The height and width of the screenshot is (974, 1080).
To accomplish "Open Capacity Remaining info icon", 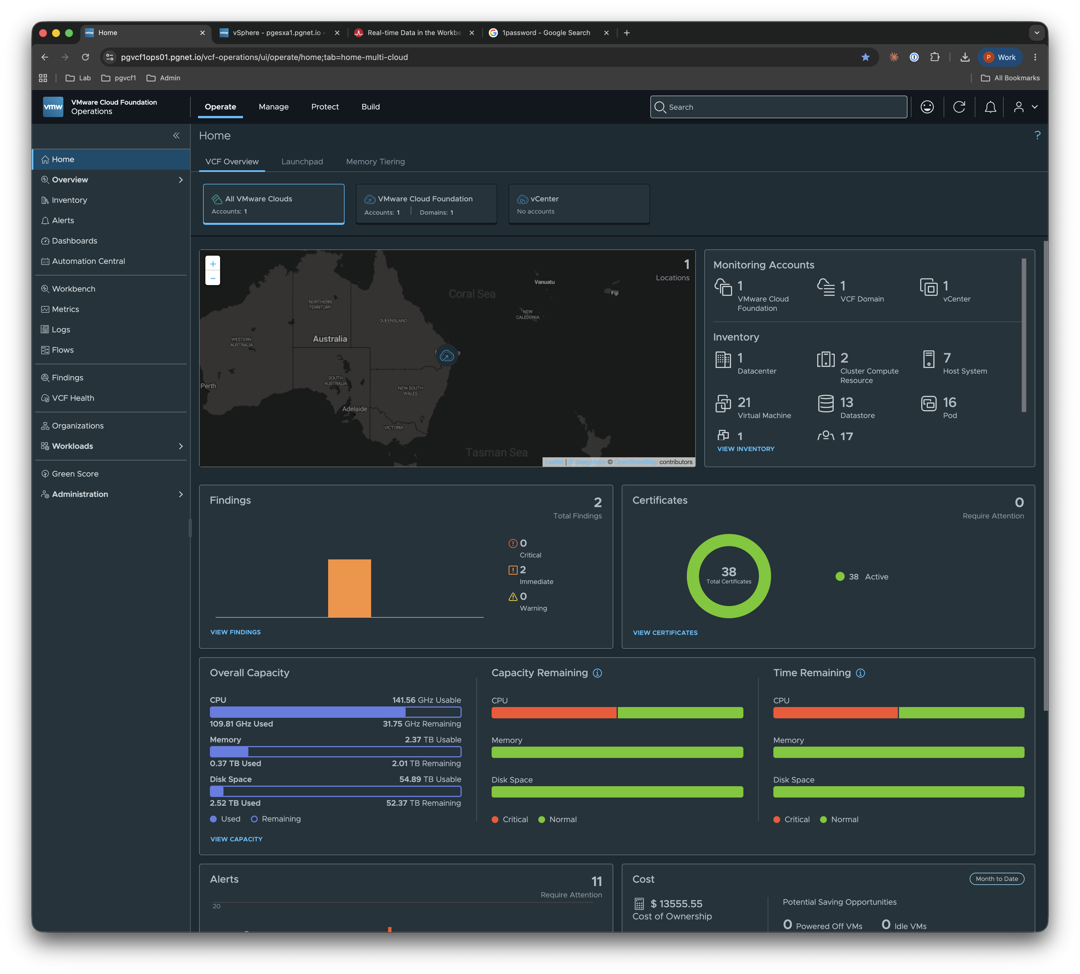I will point(597,673).
